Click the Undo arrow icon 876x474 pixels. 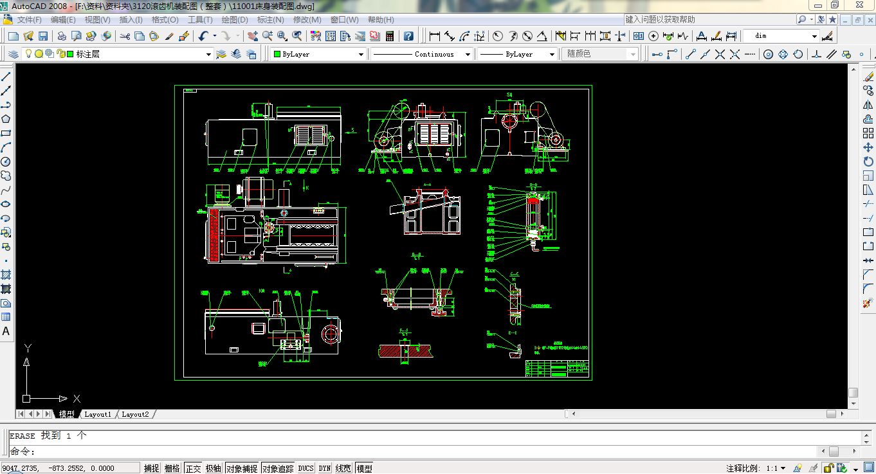(203, 36)
